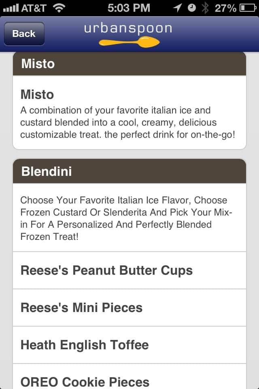Choose Reese's Peanut Butter Cups
The height and width of the screenshot is (389, 259).
tap(129, 271)
